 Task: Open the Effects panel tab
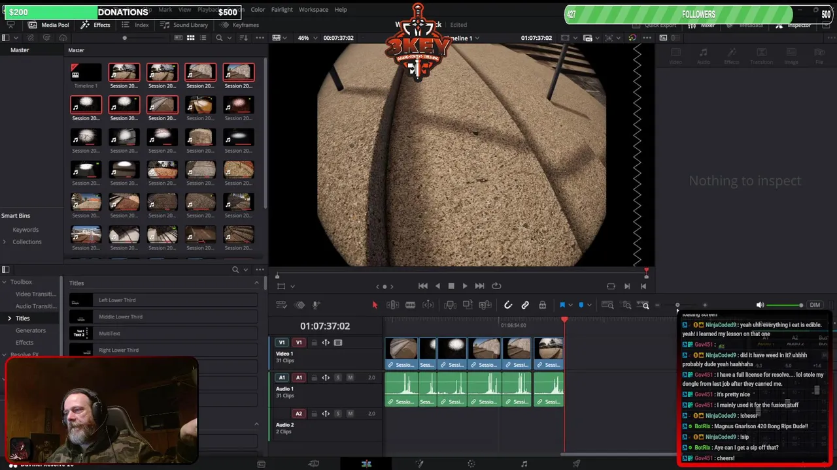pos(95,25)
